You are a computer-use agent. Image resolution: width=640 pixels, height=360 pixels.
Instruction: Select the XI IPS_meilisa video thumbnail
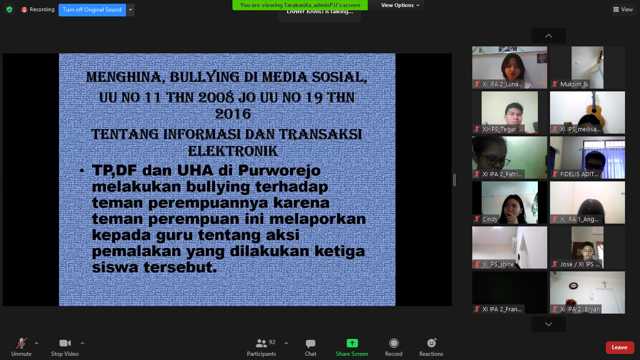click(x=587, y=112)
